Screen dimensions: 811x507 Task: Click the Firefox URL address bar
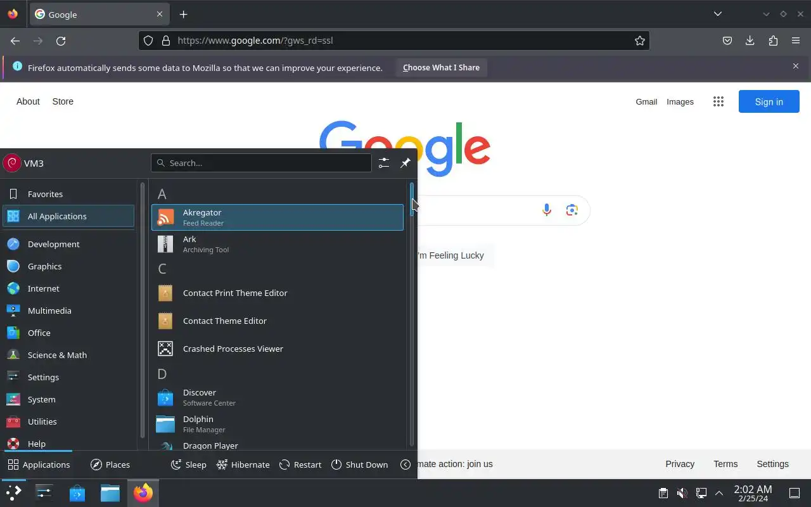(x=394, y=41)
